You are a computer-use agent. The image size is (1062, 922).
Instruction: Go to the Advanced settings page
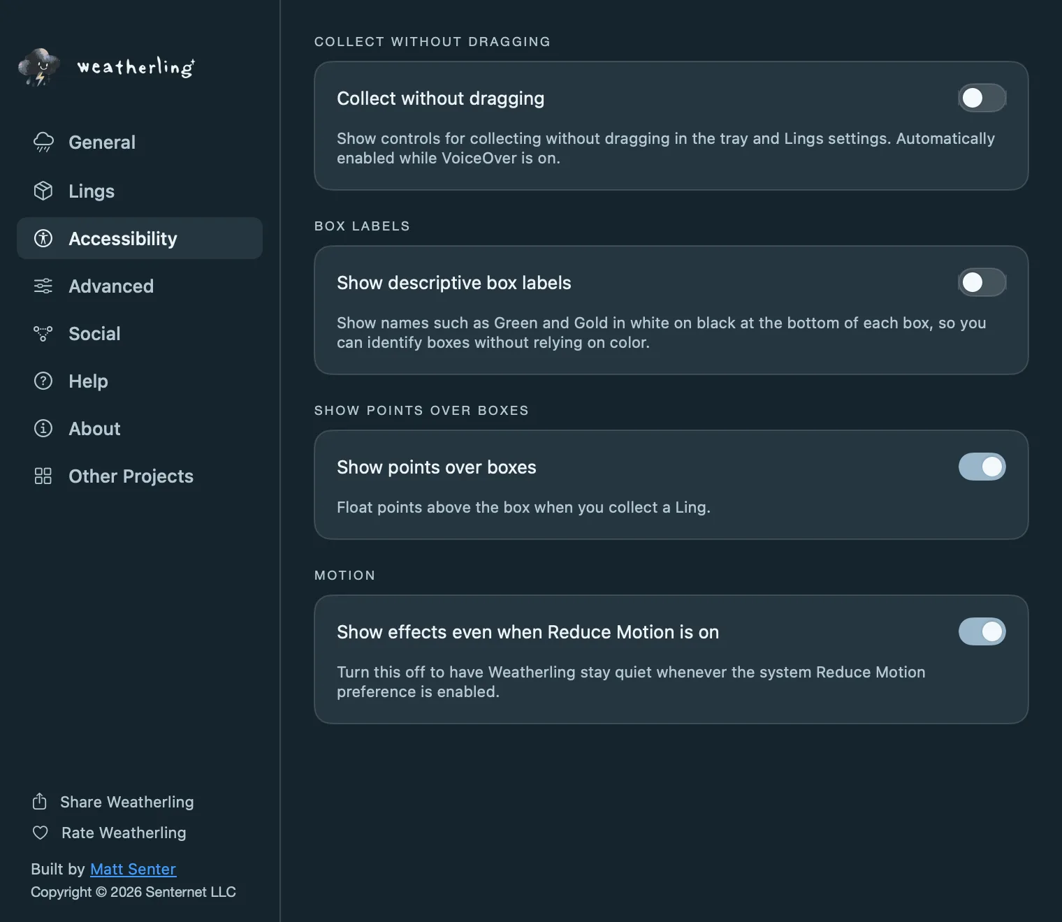coord(140,286)
